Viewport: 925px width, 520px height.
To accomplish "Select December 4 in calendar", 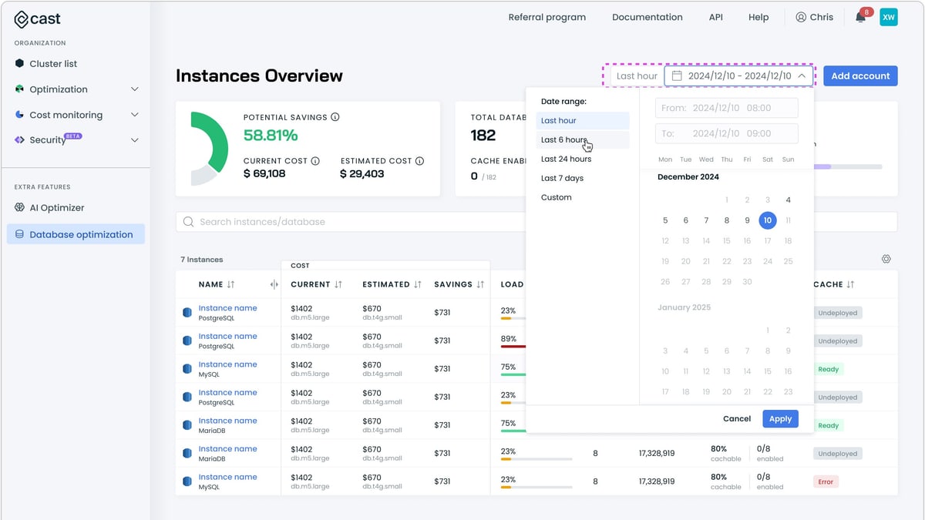I will coord(788,200).
